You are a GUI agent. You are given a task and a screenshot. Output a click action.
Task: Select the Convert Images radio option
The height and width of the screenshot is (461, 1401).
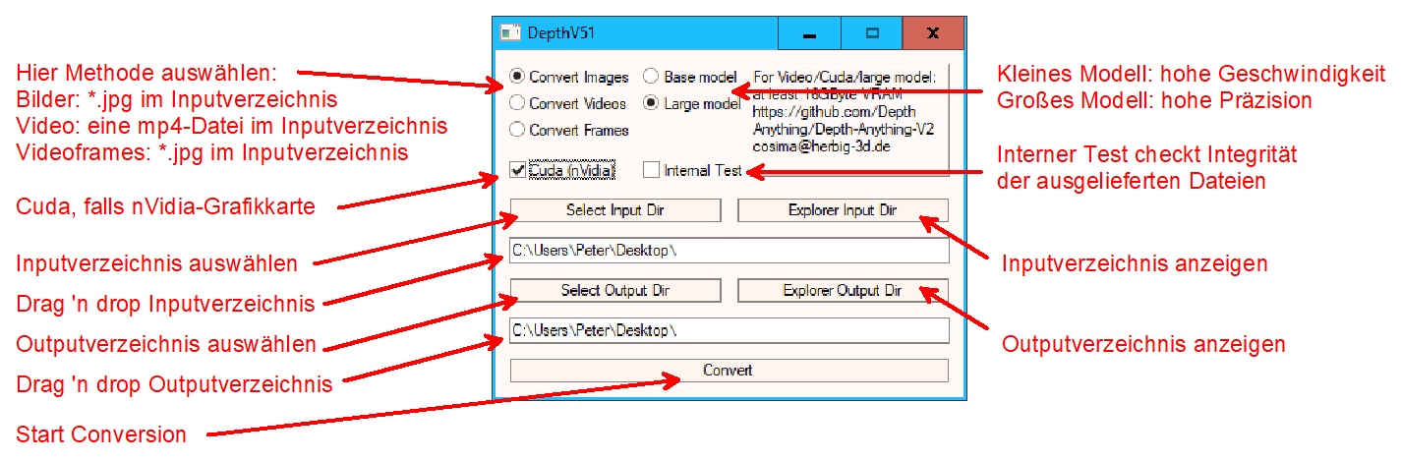click(517, 77)
